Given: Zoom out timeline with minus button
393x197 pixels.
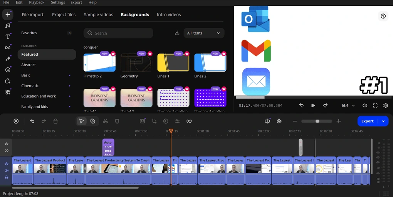Looking at the screenshot, I should (x=295, y=121).
